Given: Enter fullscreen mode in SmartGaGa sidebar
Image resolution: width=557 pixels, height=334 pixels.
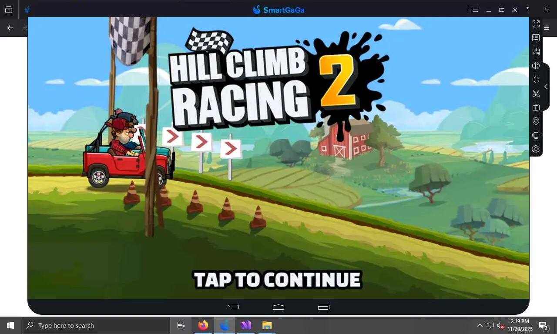Looking at the screenshot, I should pyautogui.click(x=536, y=24).
